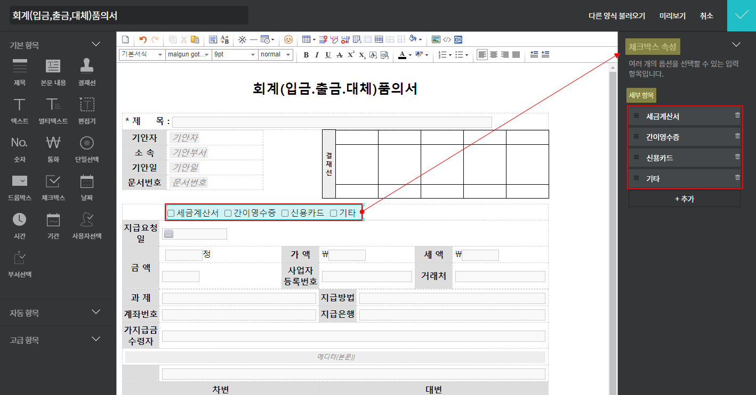Click 취소 to cancel editing
The height and width of the screenshot is (395, 756).
(x=706, y=16)
